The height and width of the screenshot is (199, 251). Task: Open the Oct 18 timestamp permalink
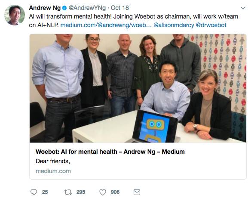(x=120, y=8)
